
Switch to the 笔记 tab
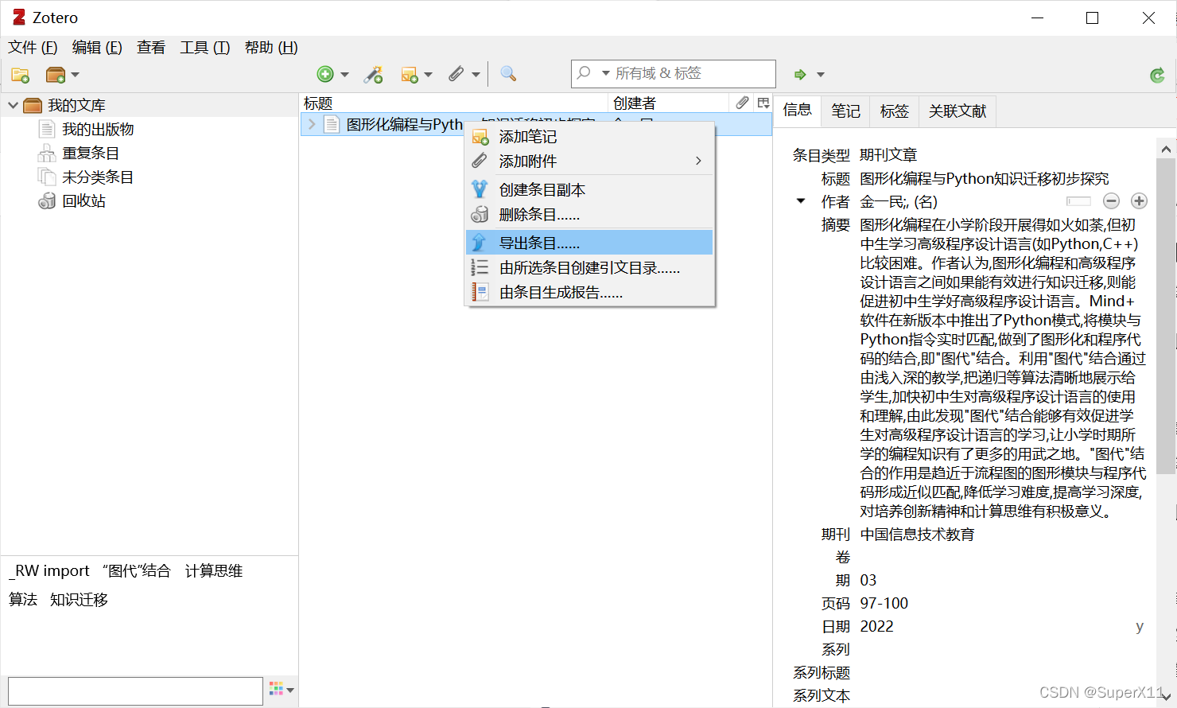point(846,111)
